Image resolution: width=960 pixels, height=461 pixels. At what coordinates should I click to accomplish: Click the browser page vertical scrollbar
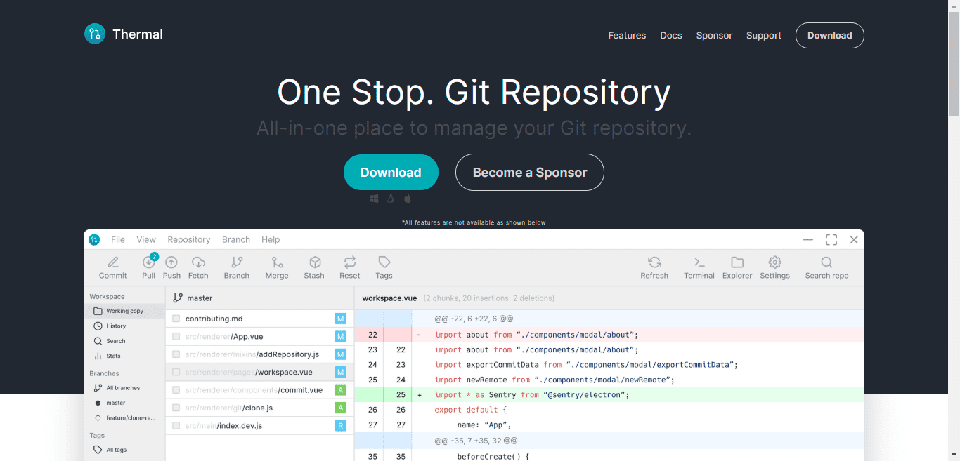954,63
